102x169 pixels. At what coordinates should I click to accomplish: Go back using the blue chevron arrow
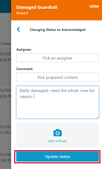pyautogui.click(x=18, y=29)
